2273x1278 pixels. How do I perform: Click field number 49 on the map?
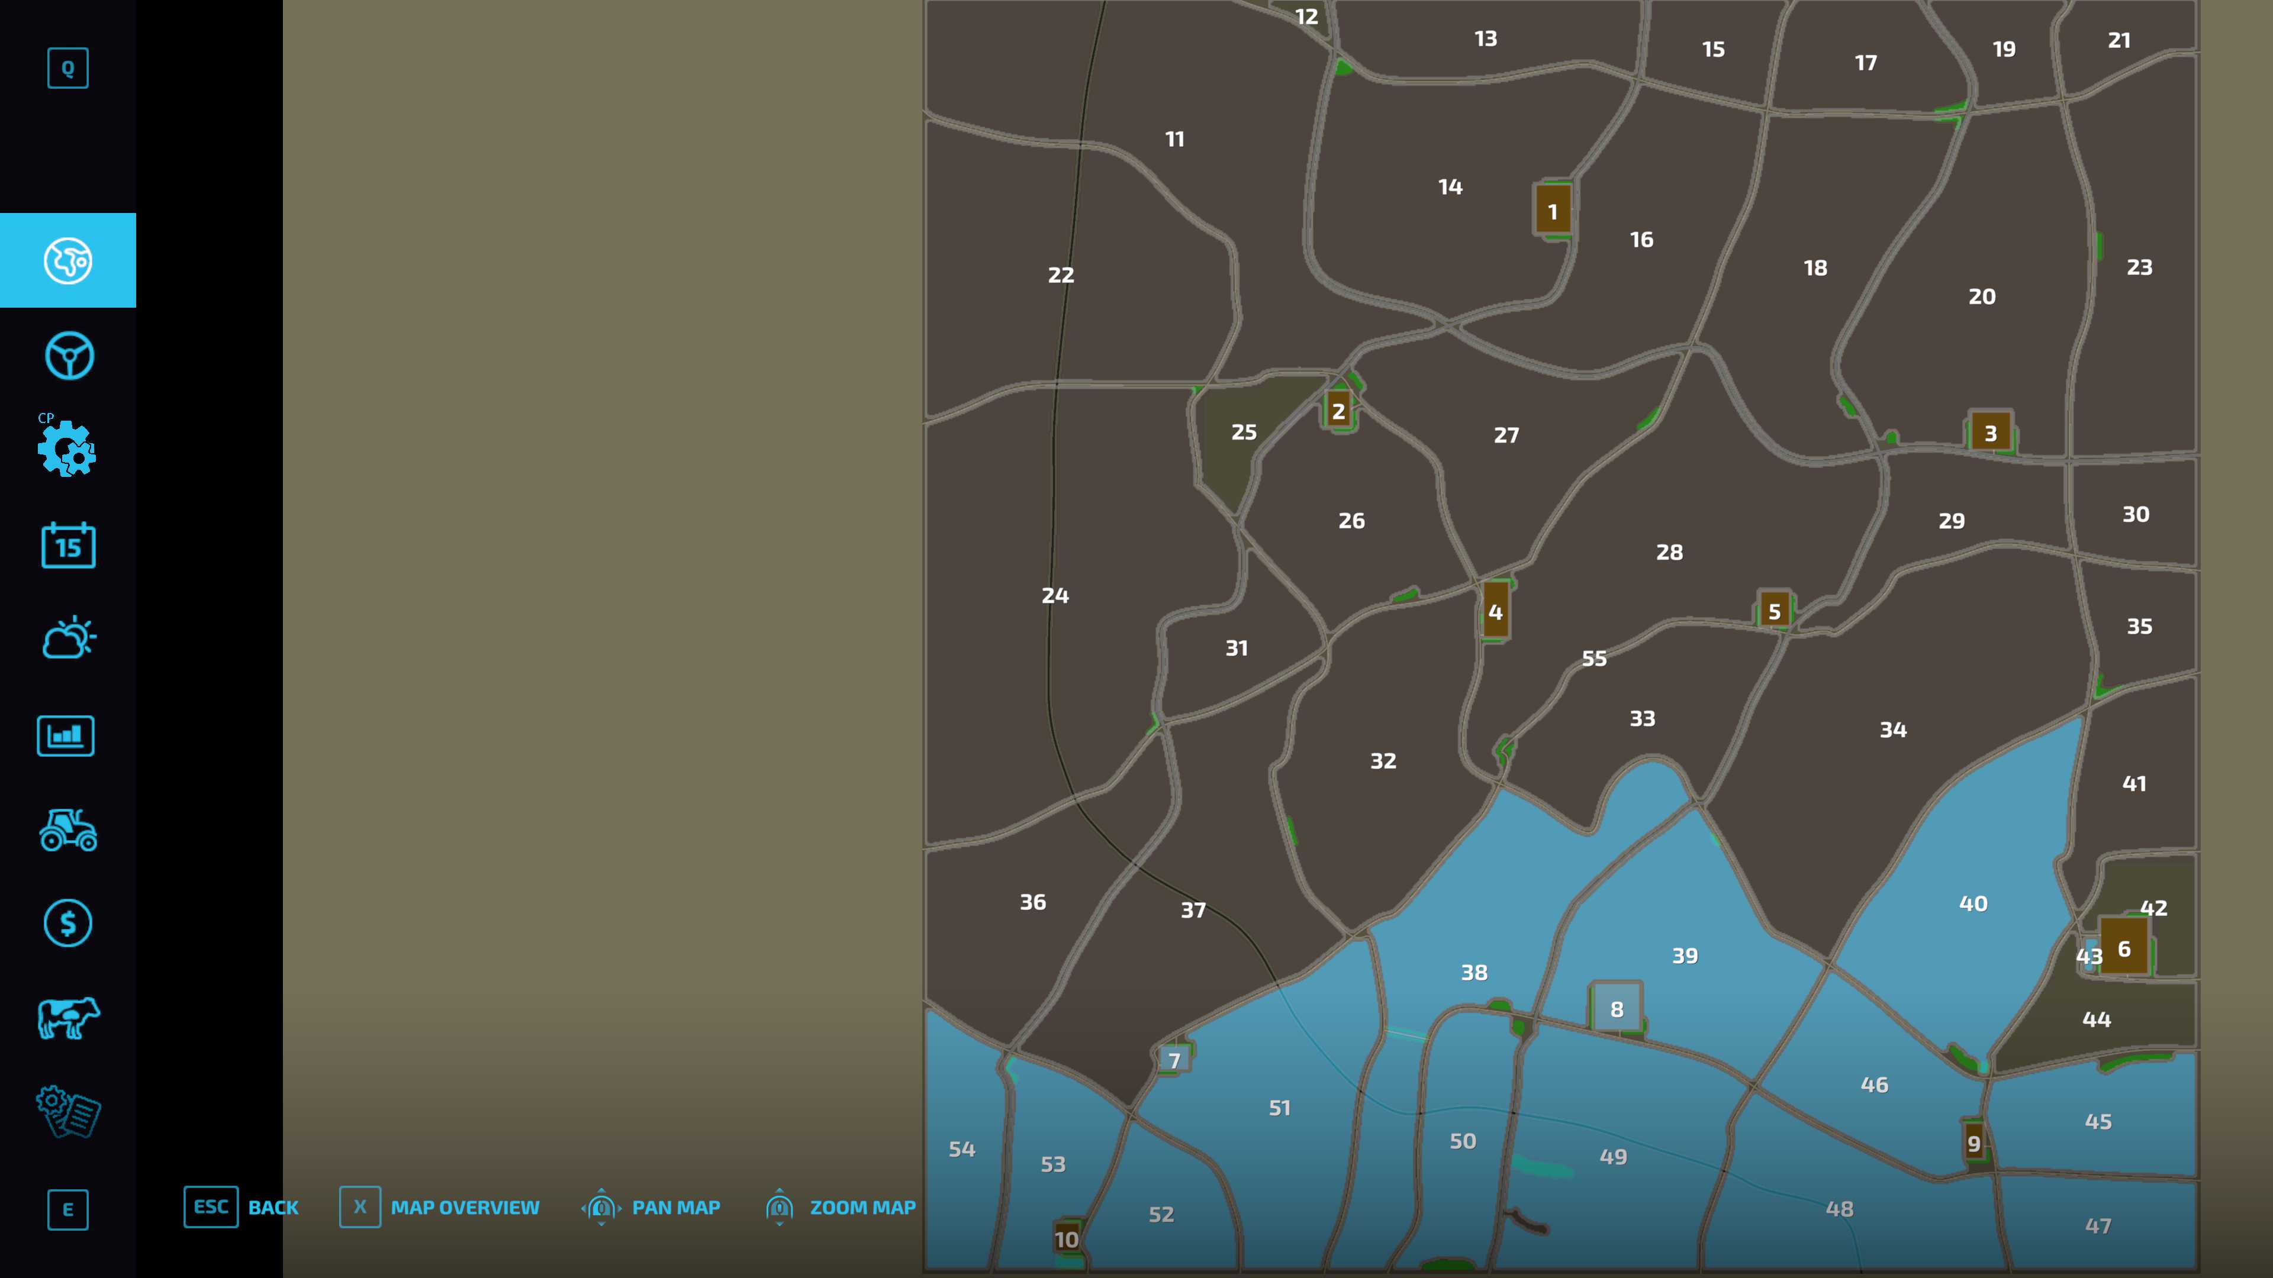(x=1613, y=1156)
